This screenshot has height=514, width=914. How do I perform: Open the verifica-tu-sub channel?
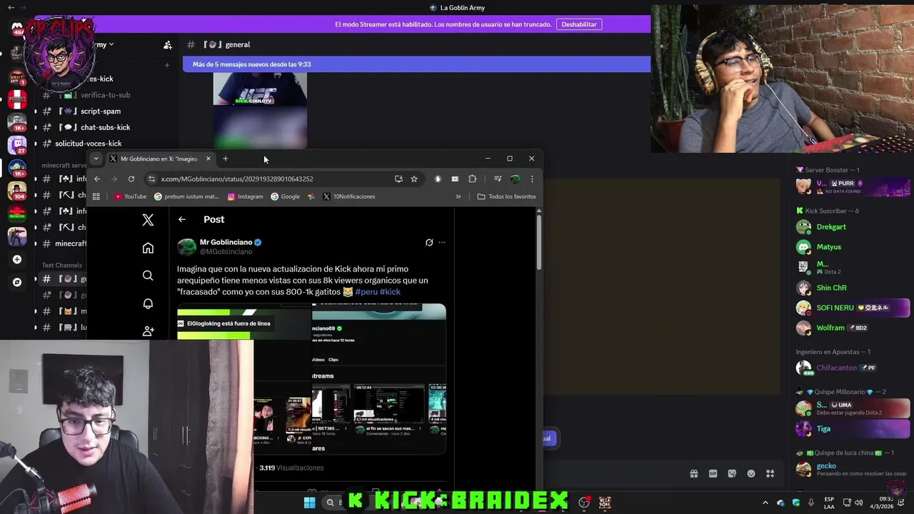(x=105, y=95)
